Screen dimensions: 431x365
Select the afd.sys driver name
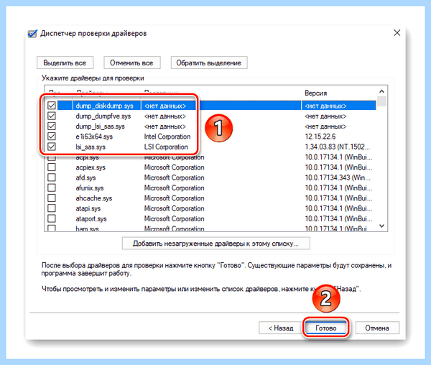point(85,177)
